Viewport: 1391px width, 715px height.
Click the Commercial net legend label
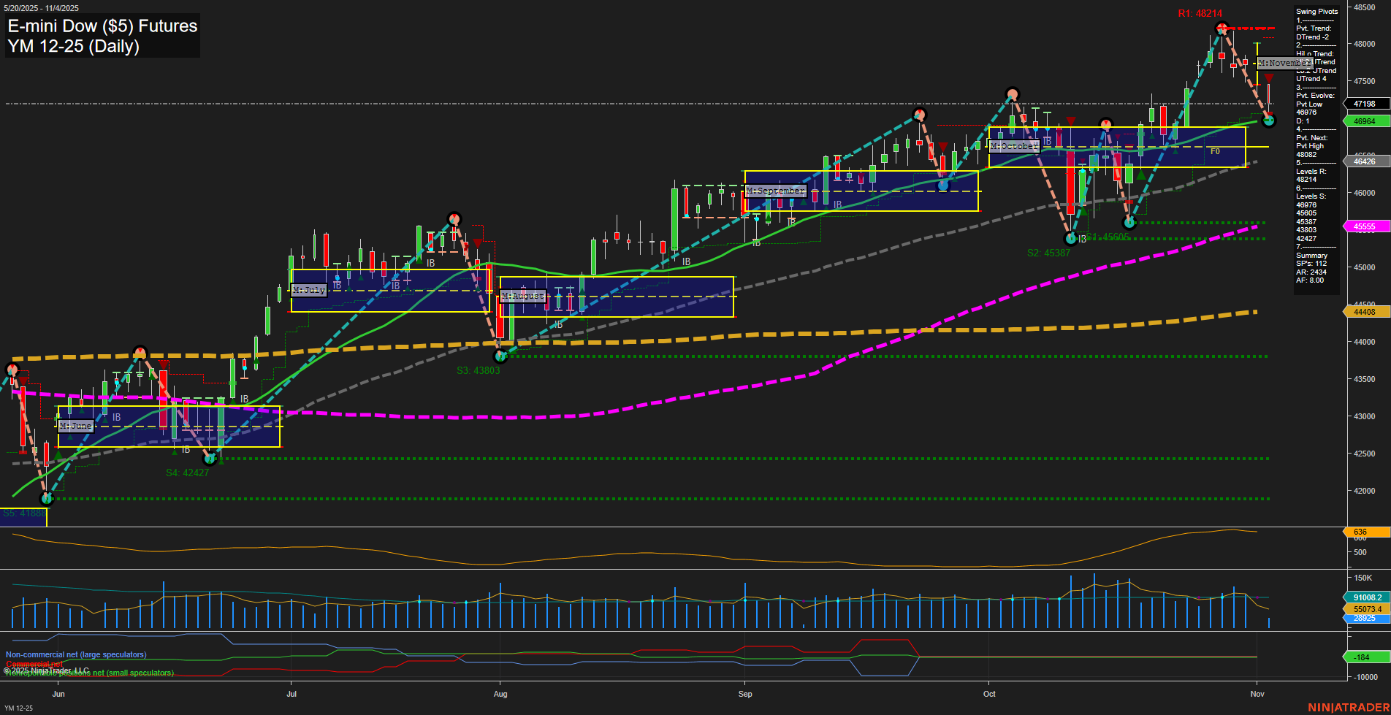[33, 665]
